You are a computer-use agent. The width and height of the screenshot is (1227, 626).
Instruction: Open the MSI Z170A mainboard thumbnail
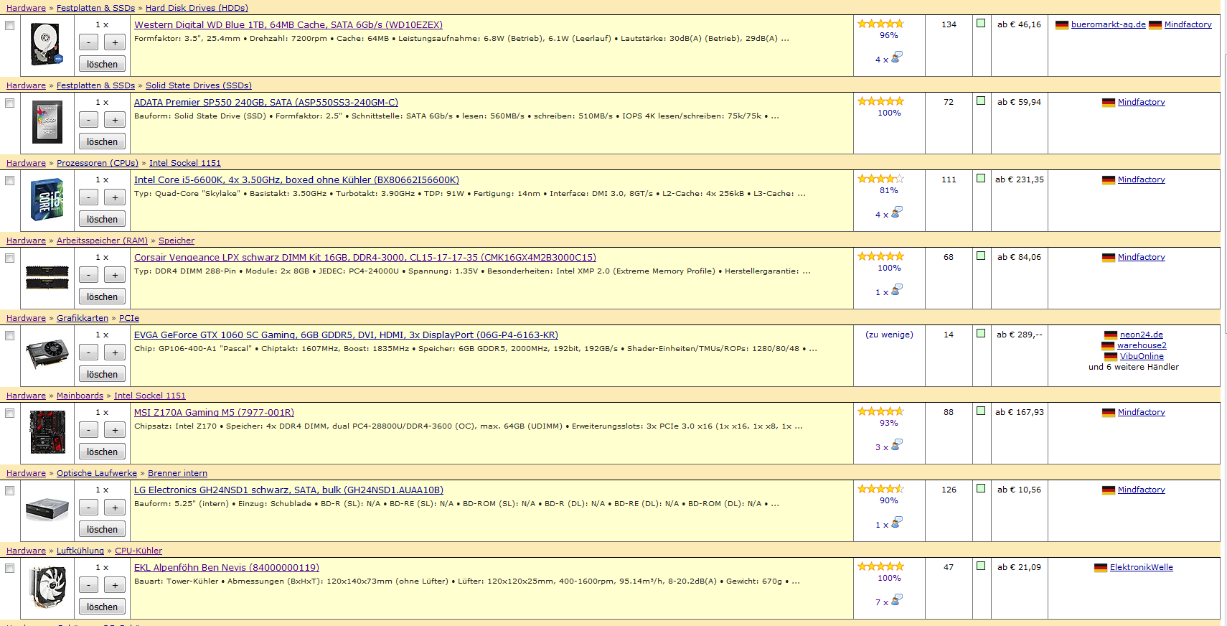(x=47, y=431)
